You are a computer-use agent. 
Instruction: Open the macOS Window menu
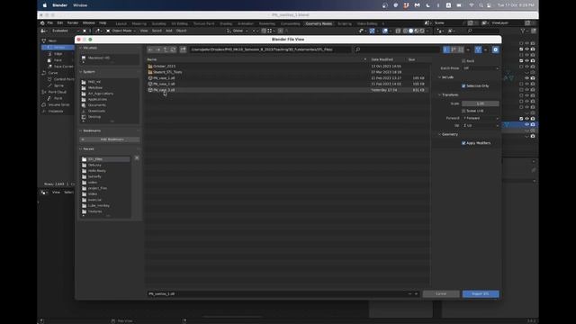click(x=80, y=5)
